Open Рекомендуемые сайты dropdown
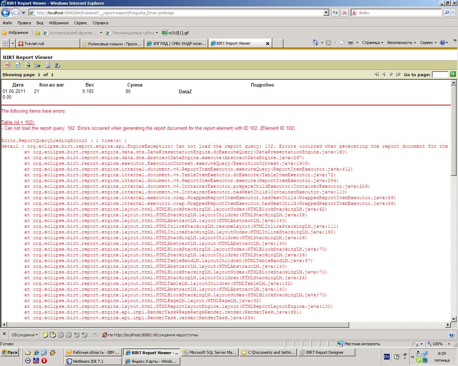The height and width of the screenshot is (366, 458). pos(132,33)
